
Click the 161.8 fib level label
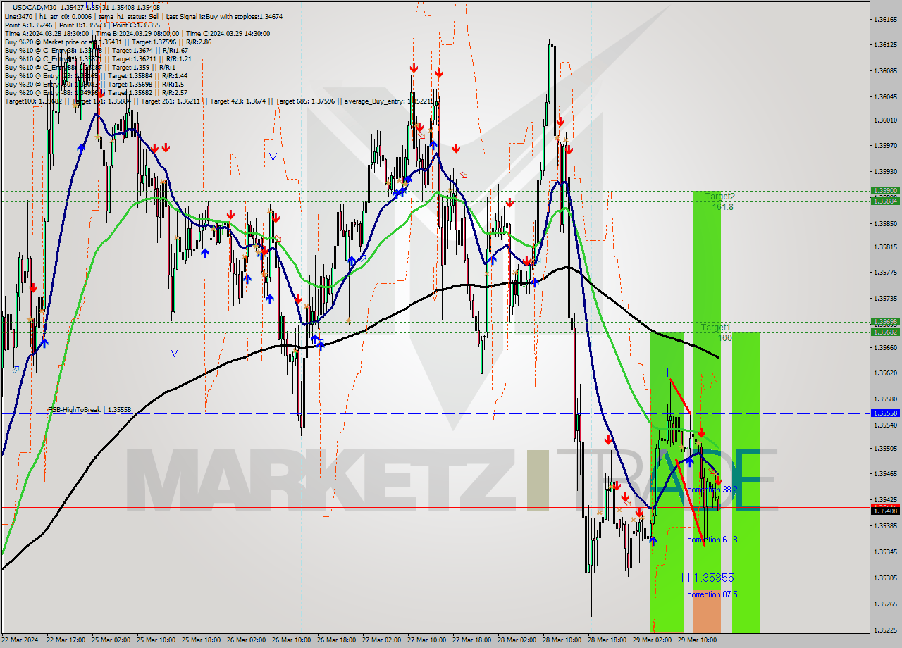click(x=722, y=207)
